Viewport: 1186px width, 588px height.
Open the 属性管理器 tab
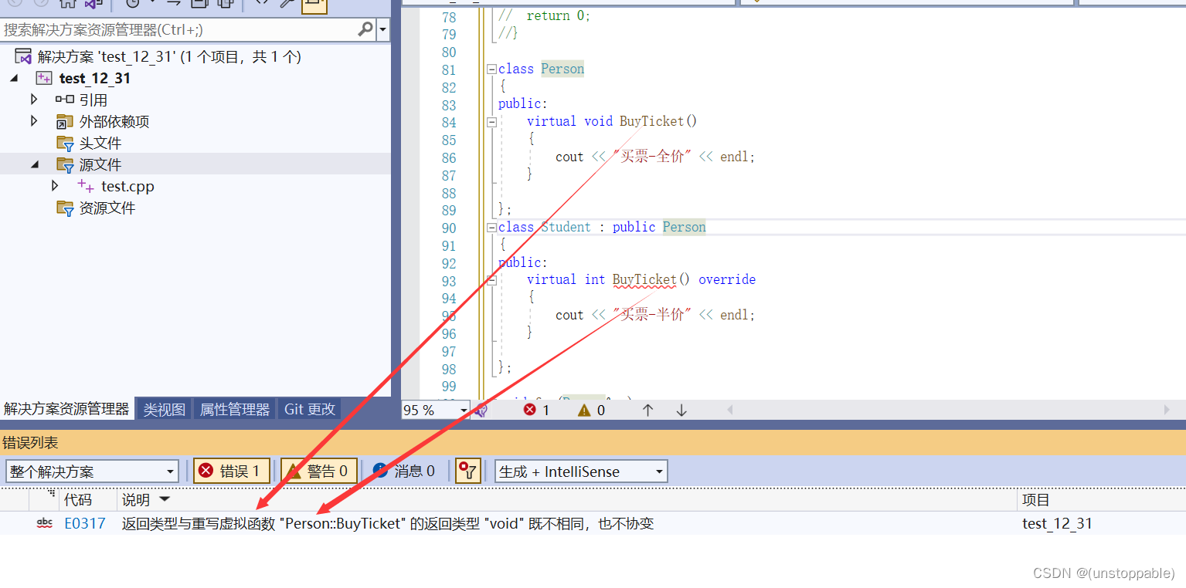pos(235,410)
